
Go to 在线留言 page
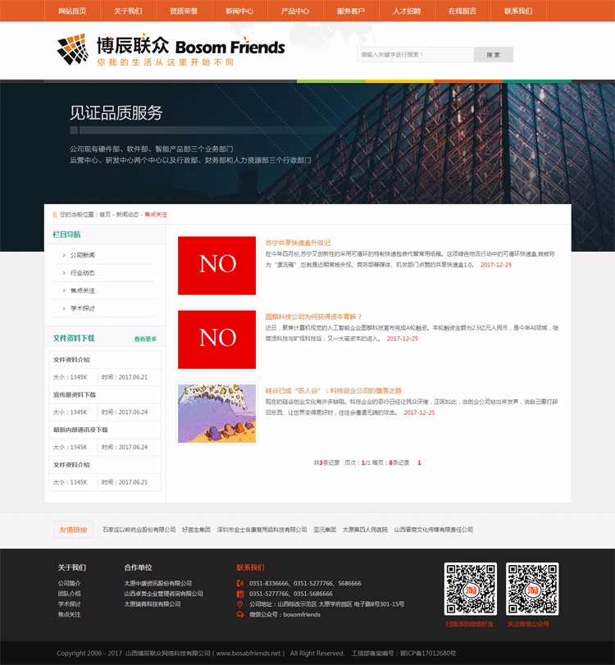pyautogui.click(x=462, y=11)
